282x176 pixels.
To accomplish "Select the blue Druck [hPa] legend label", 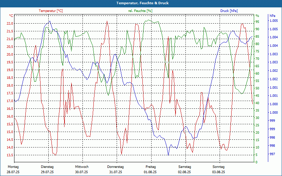I will pyautogui.click(x=229, y=11).
